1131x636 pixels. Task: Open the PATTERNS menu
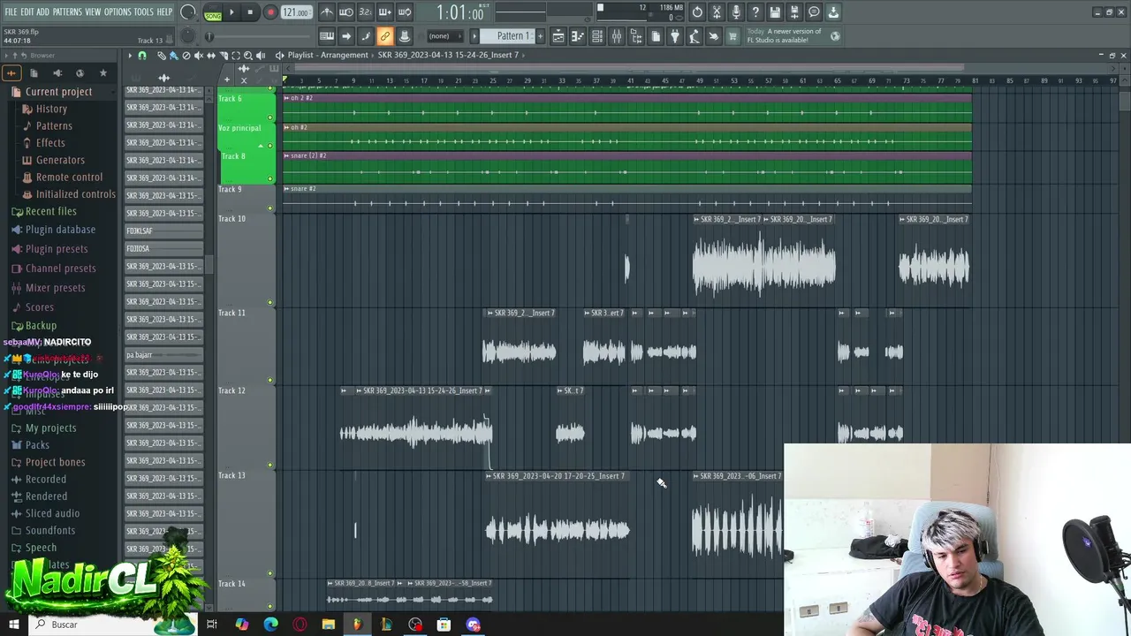click(67, 12)
